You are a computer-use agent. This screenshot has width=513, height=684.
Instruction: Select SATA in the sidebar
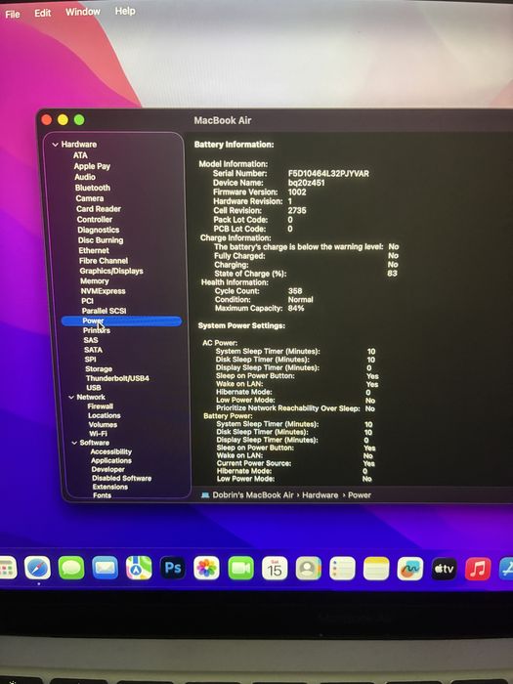click(94, 350)
